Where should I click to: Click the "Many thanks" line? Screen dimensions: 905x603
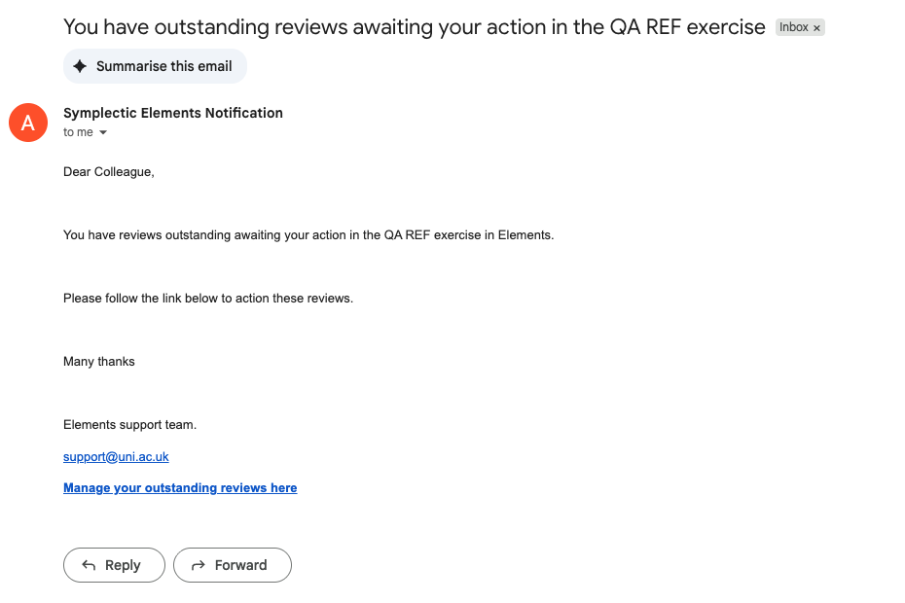(x=99, y=362)
